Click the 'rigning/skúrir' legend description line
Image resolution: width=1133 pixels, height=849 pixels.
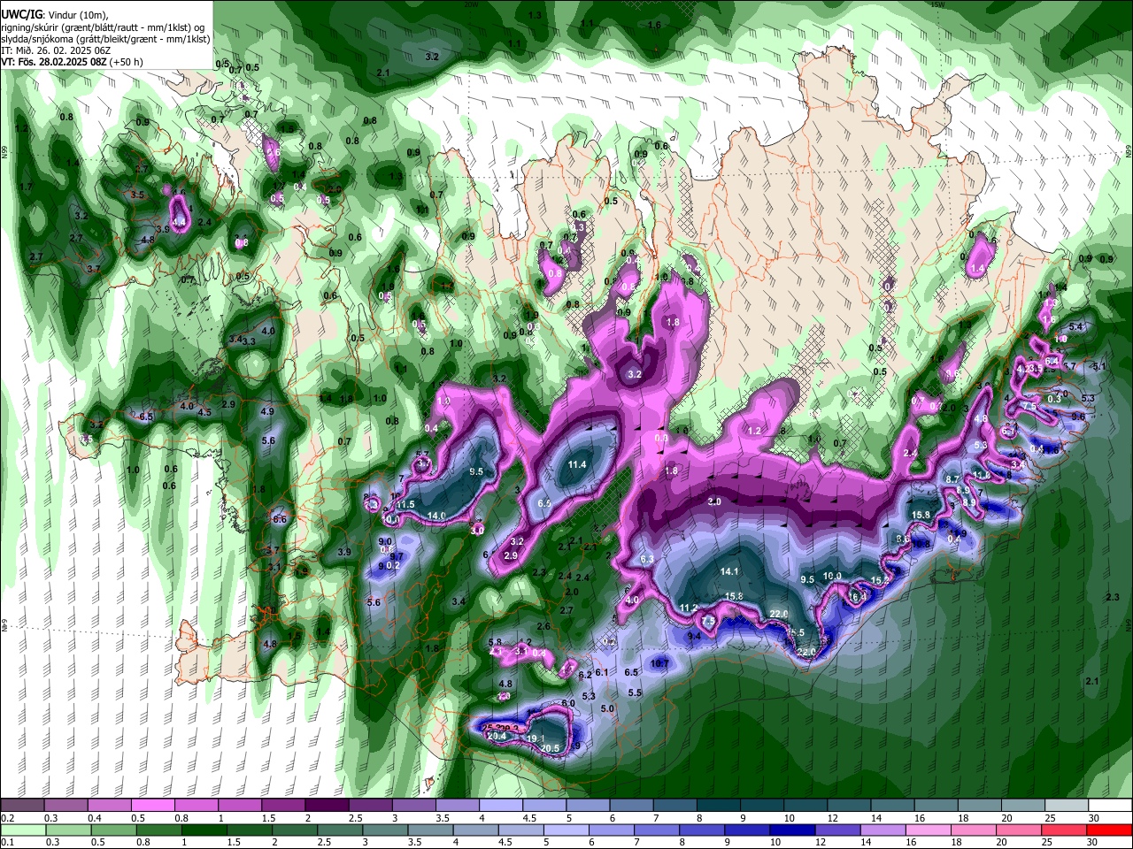click(x=104, y=27)
